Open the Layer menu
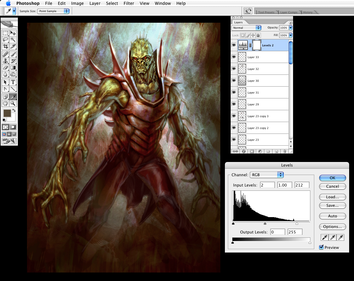The height and width of the screenshot is (281, 354). coord(95,3)
